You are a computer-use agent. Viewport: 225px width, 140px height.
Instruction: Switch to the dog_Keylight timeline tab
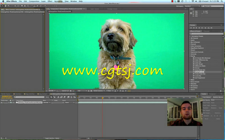pos(43,94)
